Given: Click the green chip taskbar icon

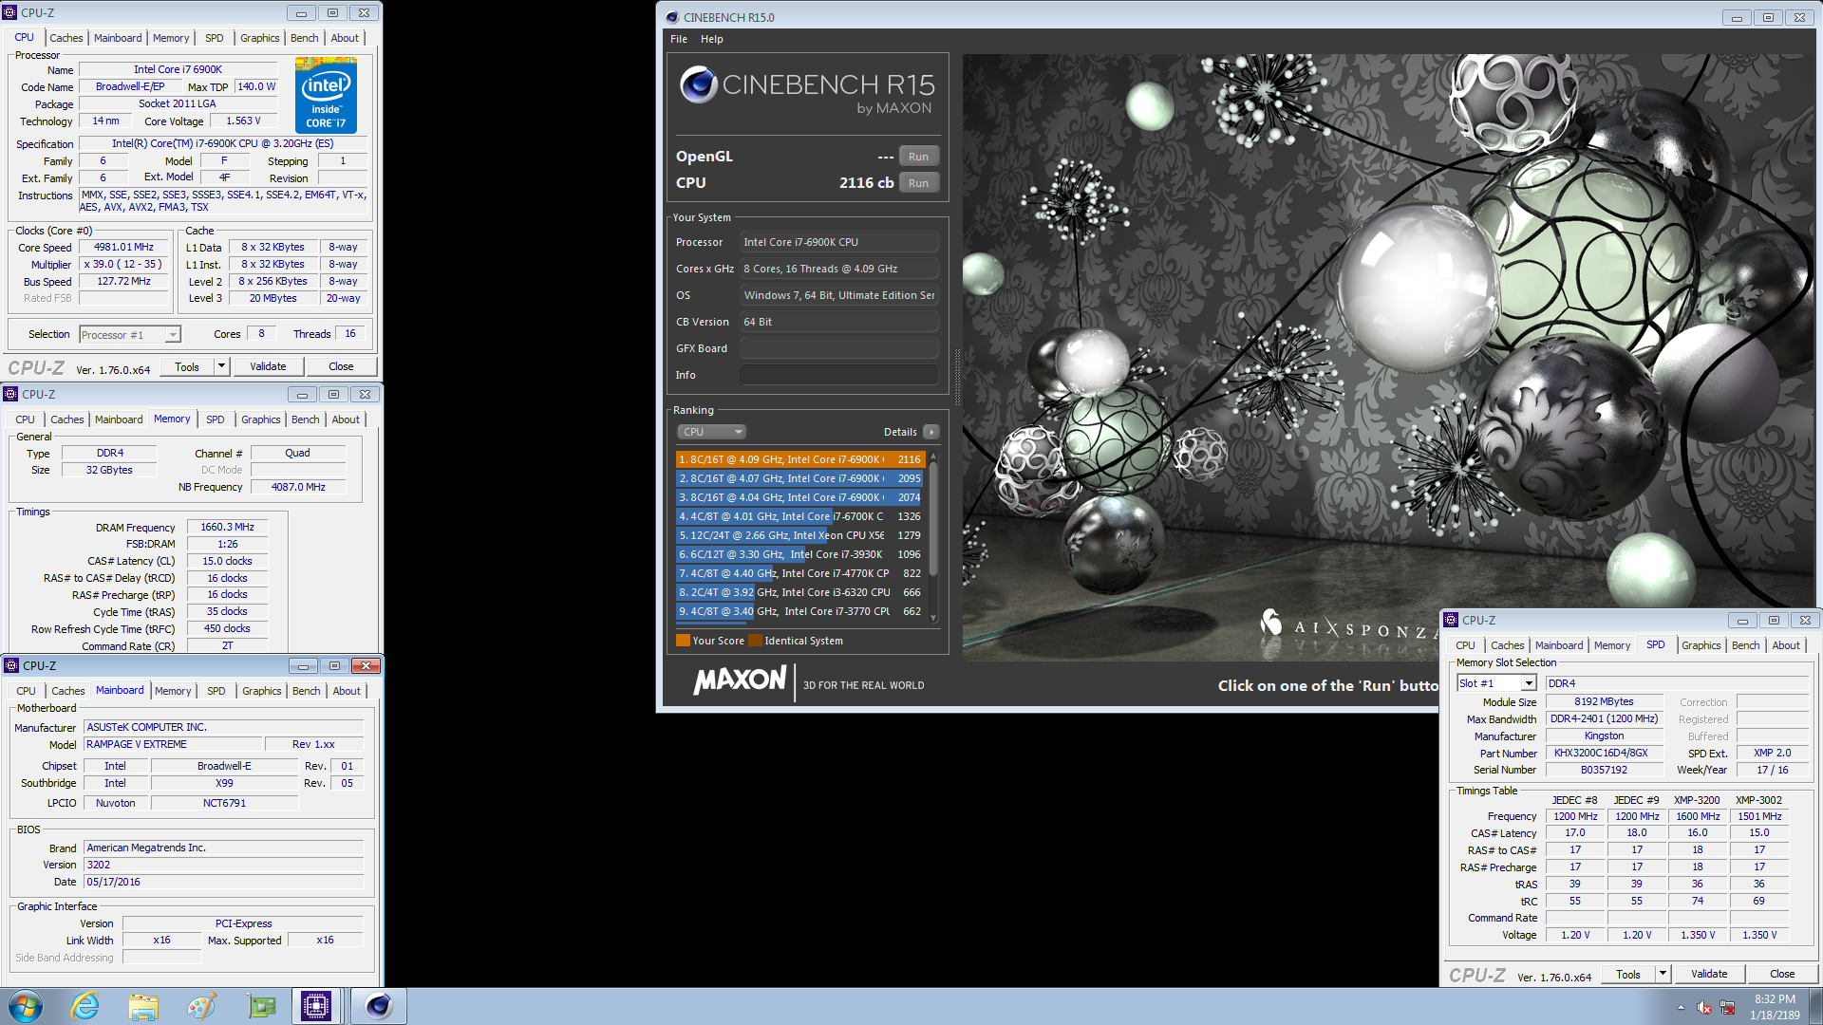Looking at the screenshot, I should (259, 1006).
